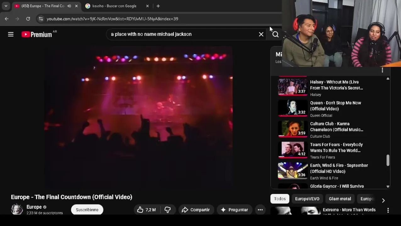This screenshot has height=226, width=401.
Task: Clear the search box with the X
Action: pyautogui.click(x=261, y=34)
